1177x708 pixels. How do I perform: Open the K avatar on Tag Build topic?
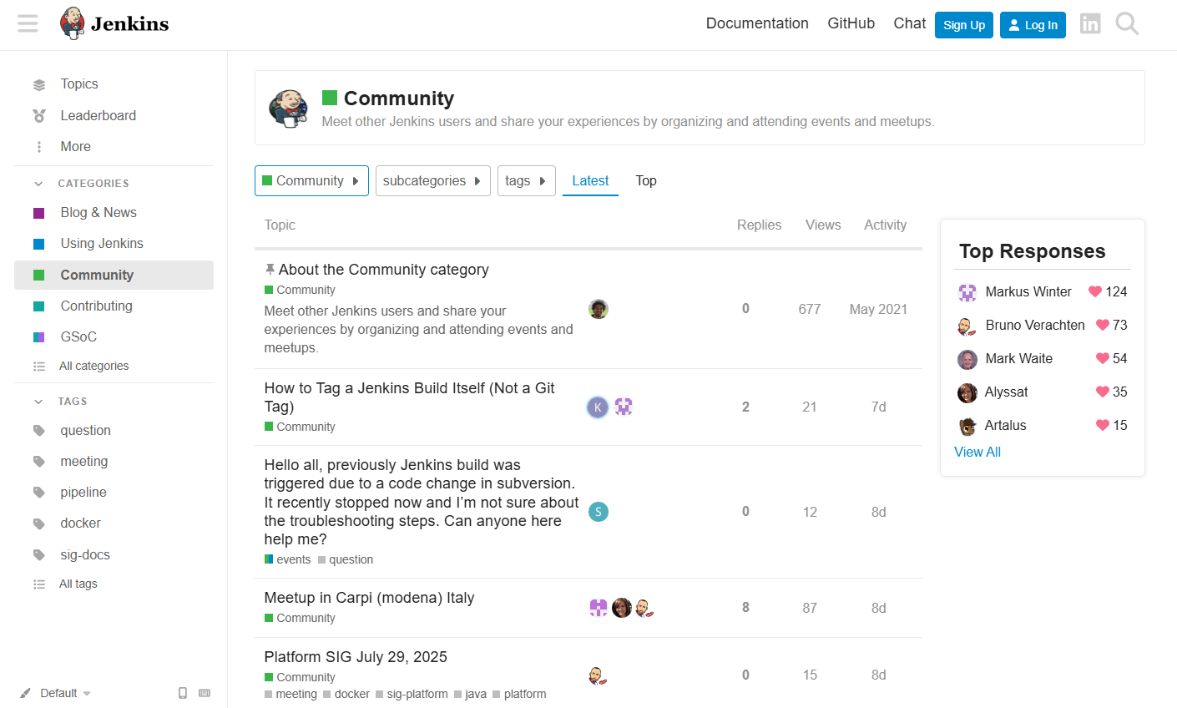[x=598, y=407]
